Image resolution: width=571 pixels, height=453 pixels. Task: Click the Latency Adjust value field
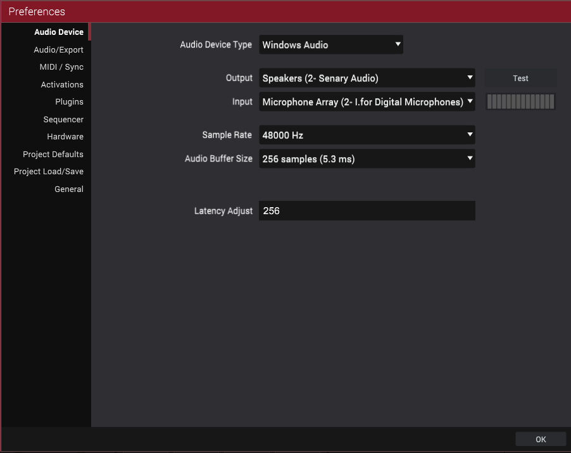[367, 210]
